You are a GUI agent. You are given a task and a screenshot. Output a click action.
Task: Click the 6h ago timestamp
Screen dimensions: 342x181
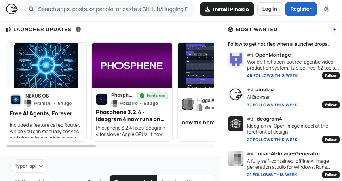65,103
